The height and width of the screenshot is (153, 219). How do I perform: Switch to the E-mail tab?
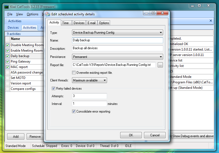point(92,23)
